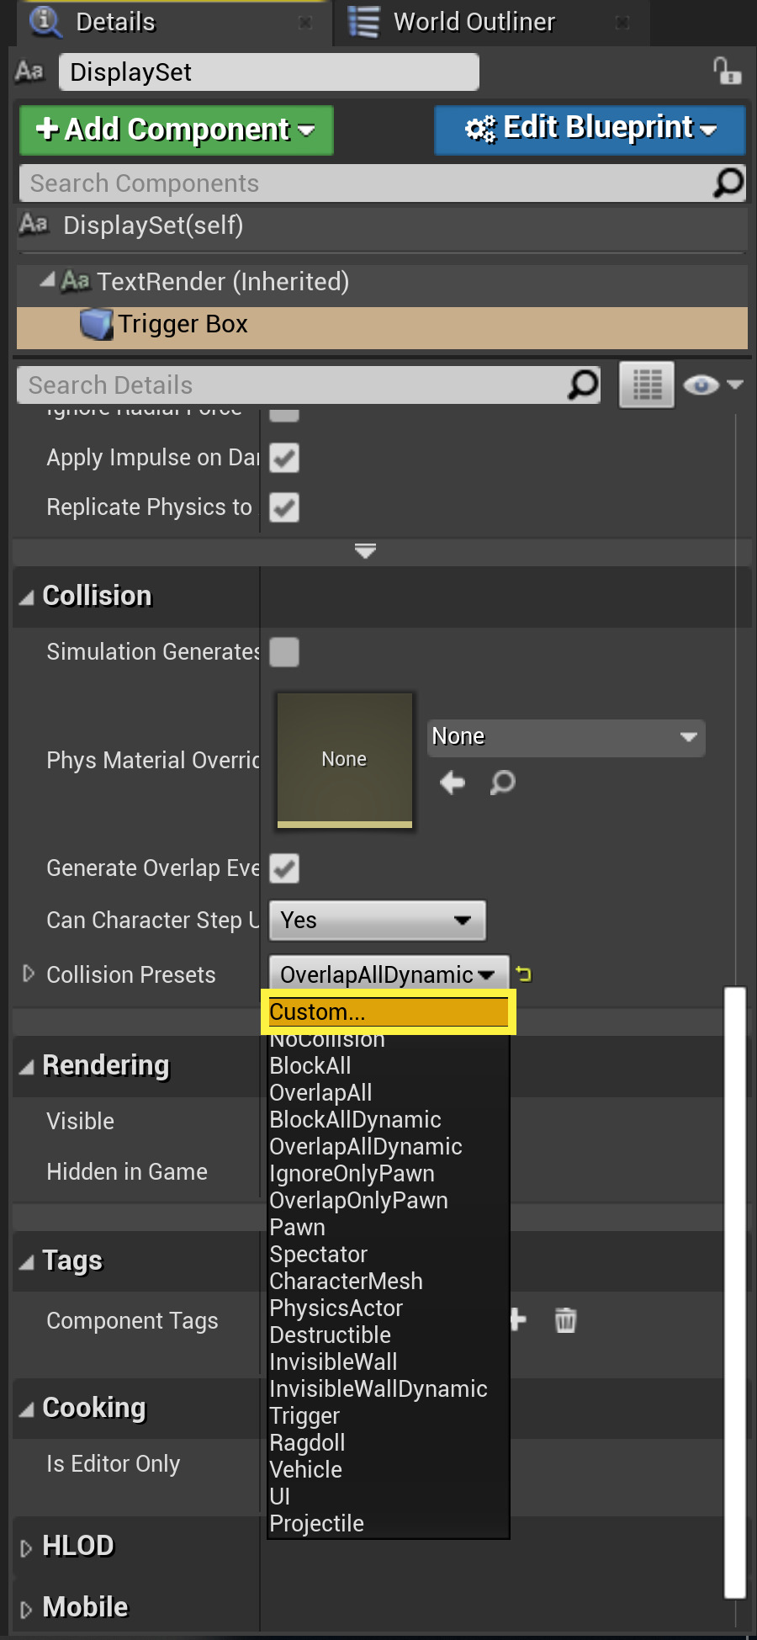This screenshot has width=757, height=1640.
Task: Delete component tags with trash icon
Action: coord(566,1319)
